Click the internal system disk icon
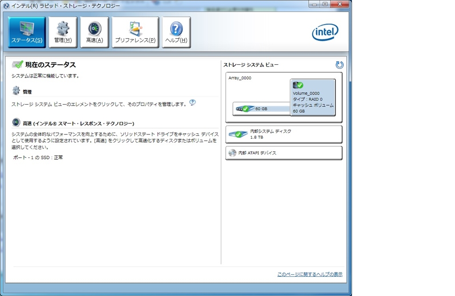The height and width of the screenshot is (296, 455). (238, 134)
